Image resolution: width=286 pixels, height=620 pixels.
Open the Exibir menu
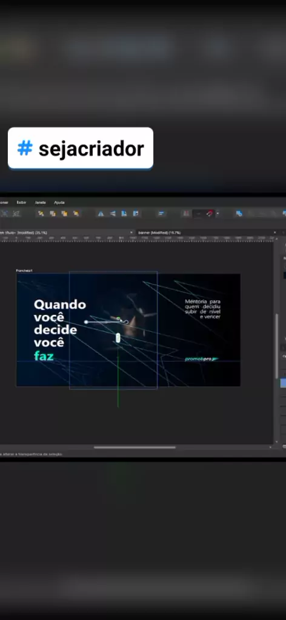click(x=21, y=202)
